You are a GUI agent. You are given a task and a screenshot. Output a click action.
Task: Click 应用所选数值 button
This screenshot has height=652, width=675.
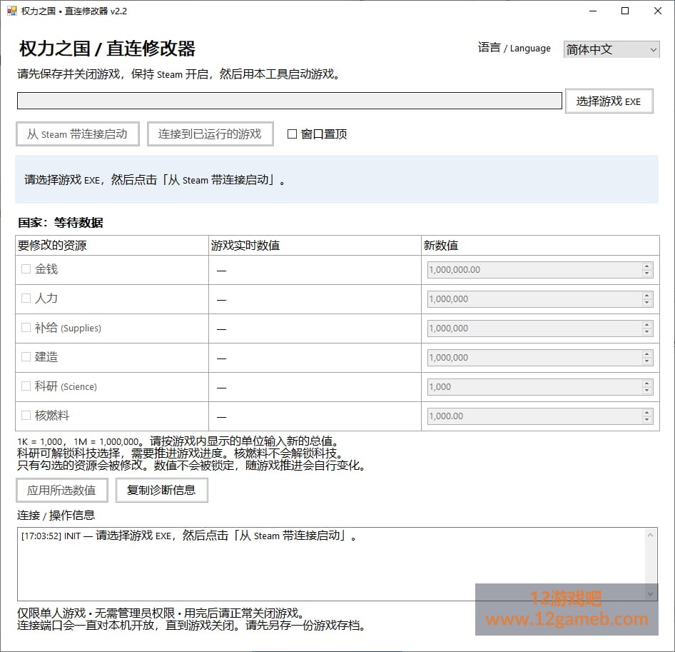click(61, 490)
